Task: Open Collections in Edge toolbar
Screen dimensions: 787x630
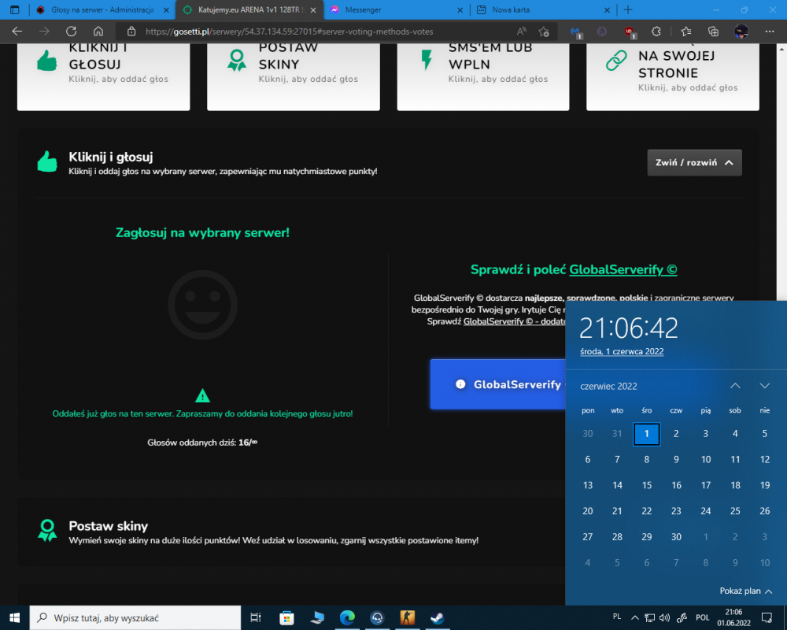Action: [x=713, y=31]
